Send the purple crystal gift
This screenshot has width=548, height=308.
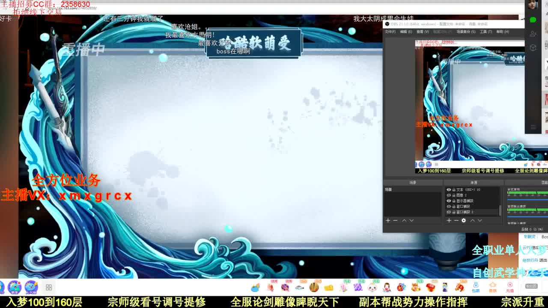point(358,287)
